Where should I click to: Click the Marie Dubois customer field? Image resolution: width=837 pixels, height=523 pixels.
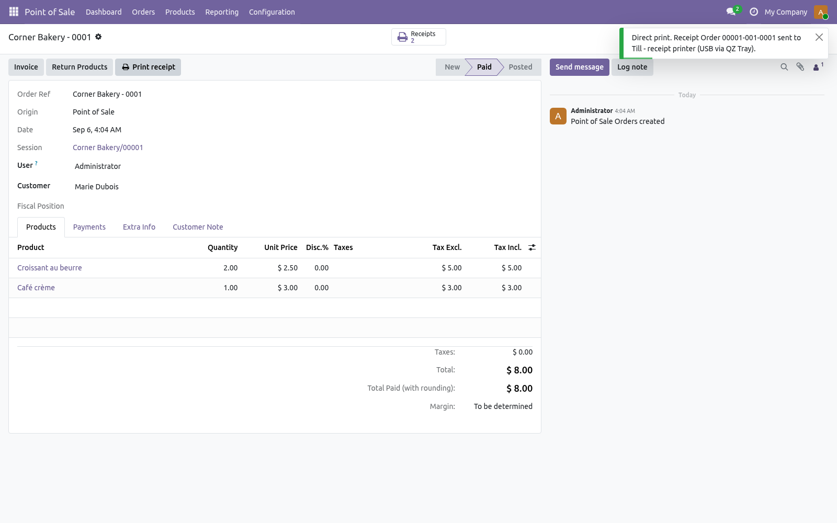(97, 187)
